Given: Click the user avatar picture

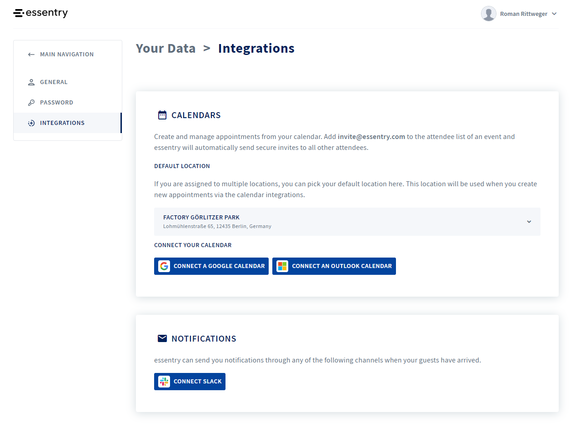Looking at the screenshot, I should point(489,14).
